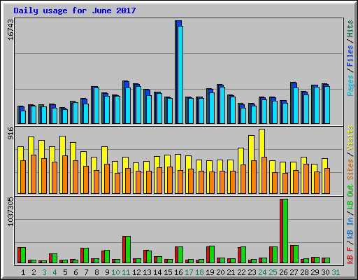Click the cyan Pages bar for day 11

128,106
